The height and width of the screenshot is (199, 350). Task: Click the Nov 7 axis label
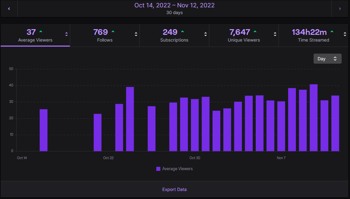pos(281,158)
